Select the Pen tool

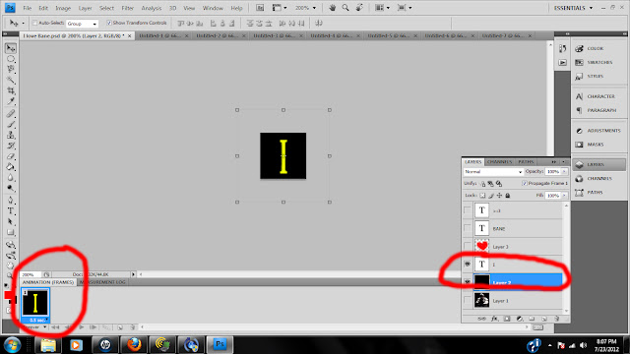point(11,201)
